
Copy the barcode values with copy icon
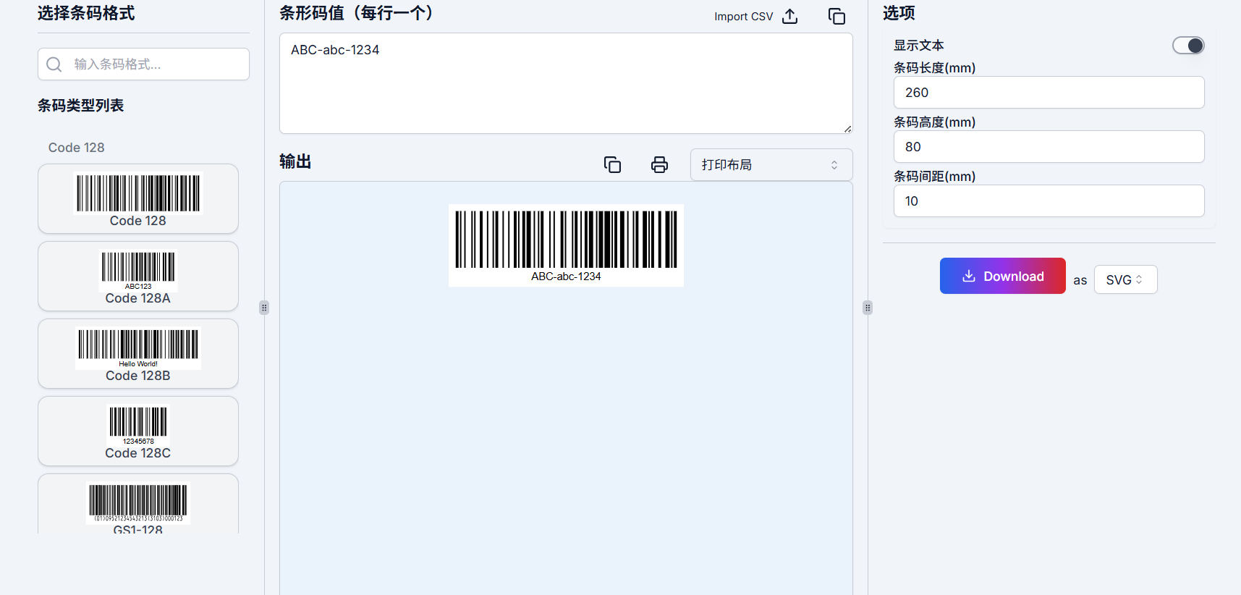click(836, 16)
